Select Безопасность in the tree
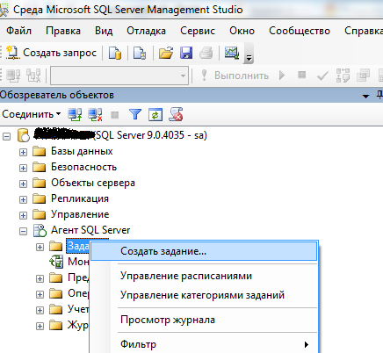The width and height of the screenshot is (383, 353). tap(84, 167)
